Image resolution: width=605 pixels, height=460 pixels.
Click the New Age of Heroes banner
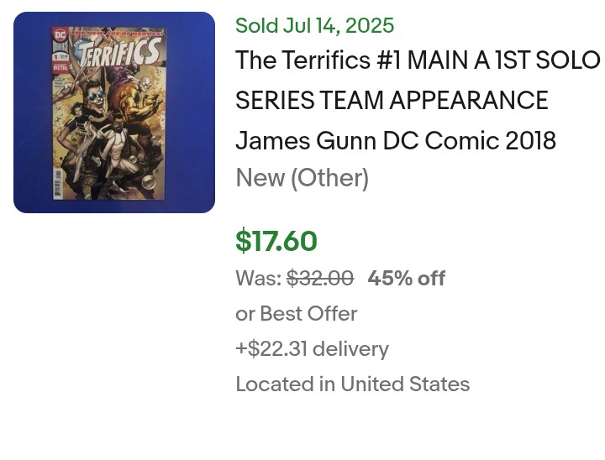(x=117, y=34)
